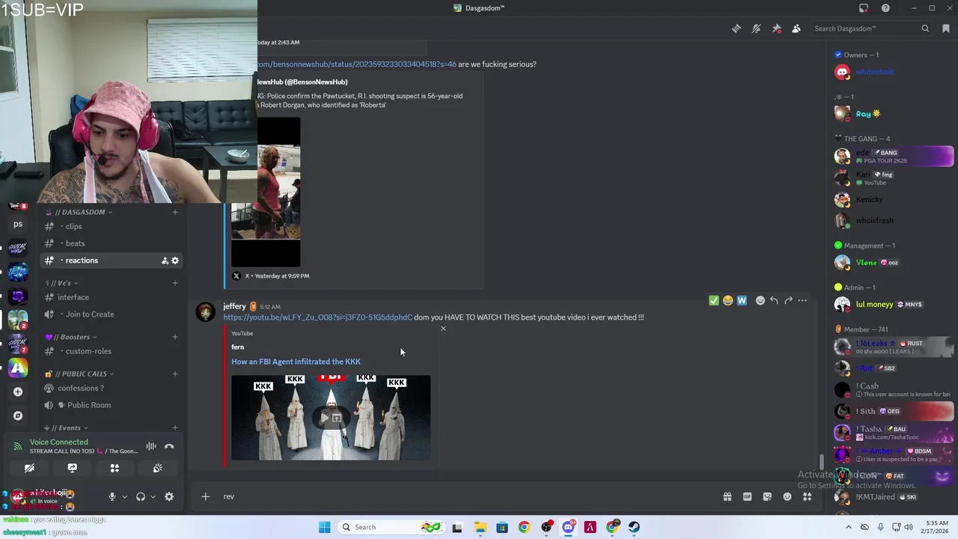
Task: Toggle channel notification mute bell
Action: (757, 28)
